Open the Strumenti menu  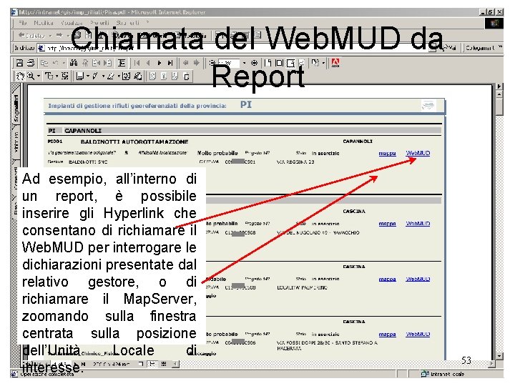128,23
